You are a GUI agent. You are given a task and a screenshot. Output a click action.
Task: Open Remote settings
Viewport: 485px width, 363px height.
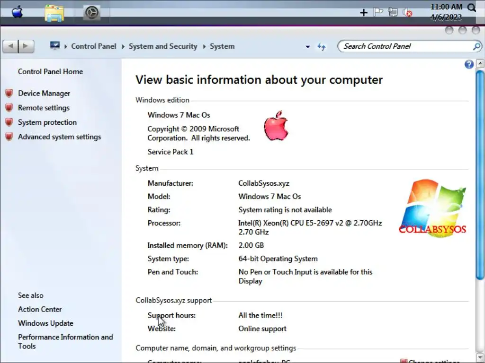[x=44, y=108]
